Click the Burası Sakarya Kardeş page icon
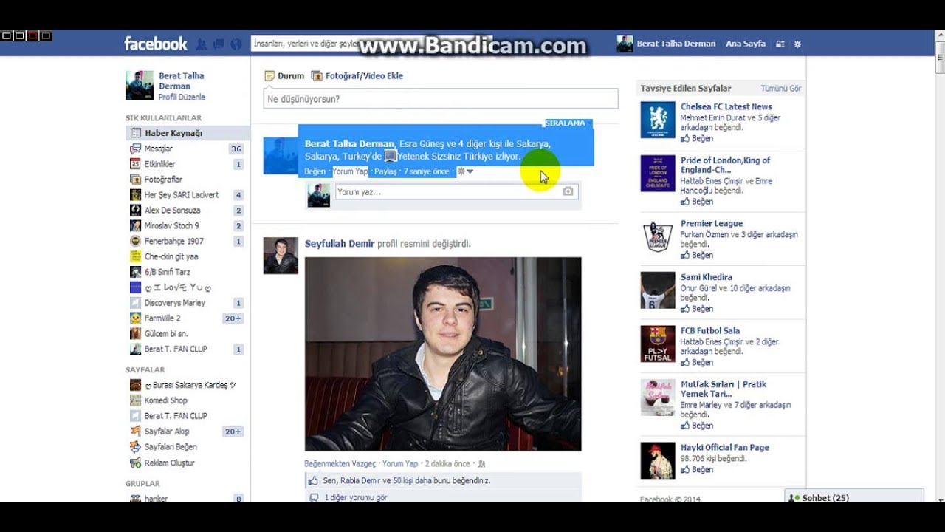The width and height of the screenshot is (945, 532). click(x=135, y=385)
